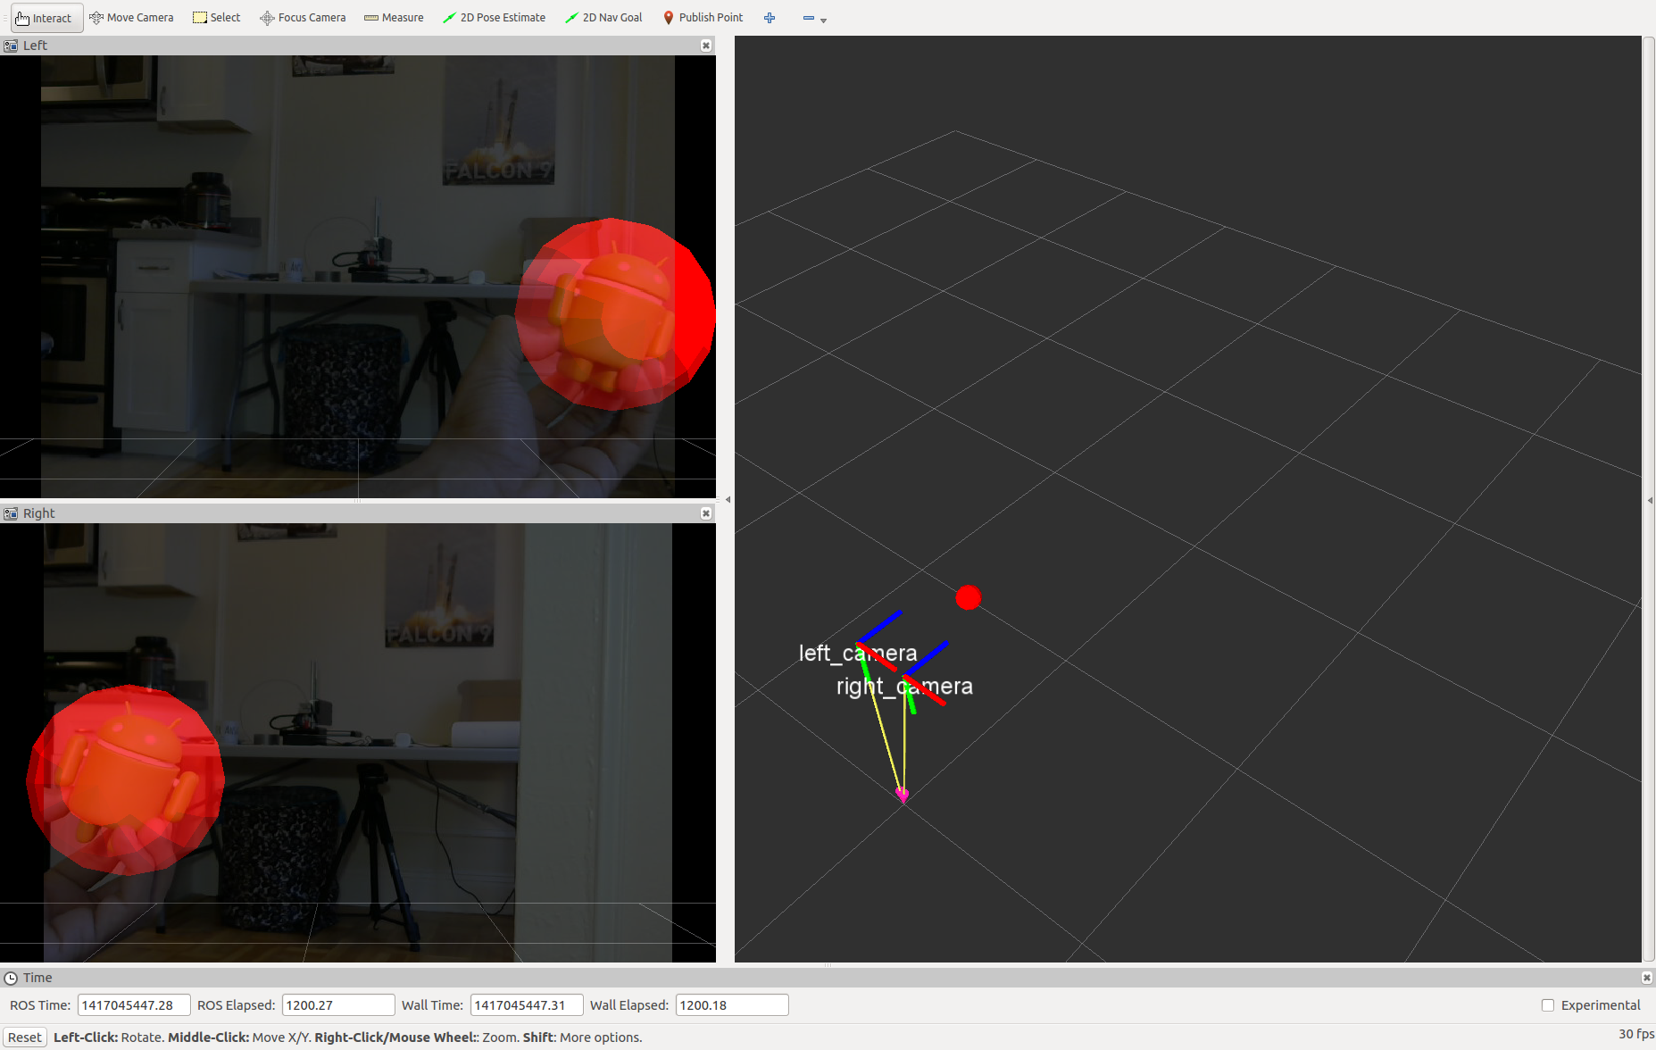Click inside the ROS Elapsed field
Image resolution: width=1656 pixels, height=1050 pixels.
(337, 1004)
